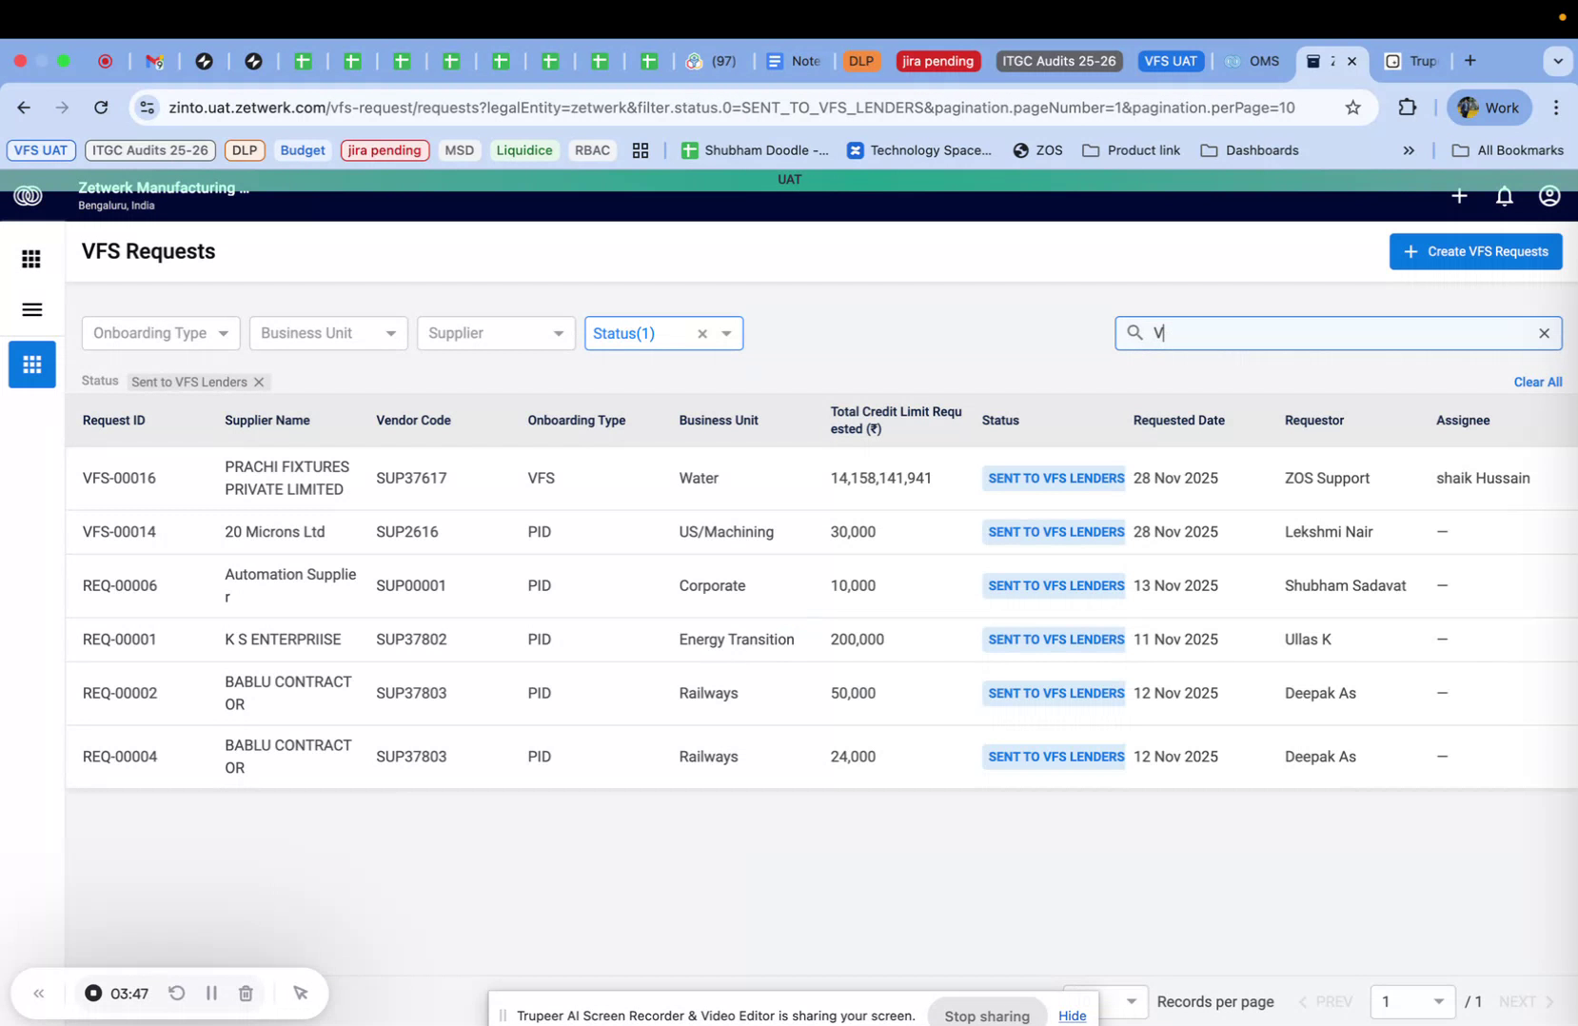Click the plus icon in the top navbar
Screen dimensions: 1578x1026
click(1458, 196)
